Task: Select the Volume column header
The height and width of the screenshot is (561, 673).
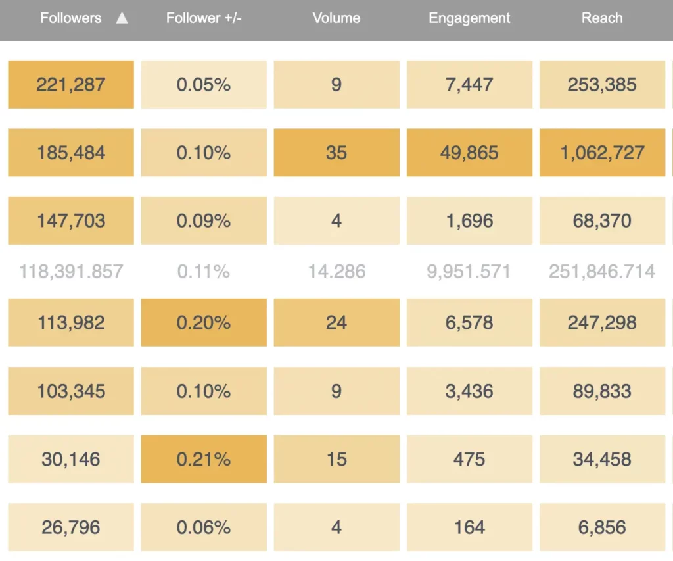Action: click(336, 18)
